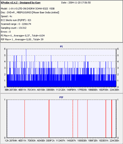Click the first PIF red spike near 4EE11h
The image size is (123, 144).
(x=25, y=119)
